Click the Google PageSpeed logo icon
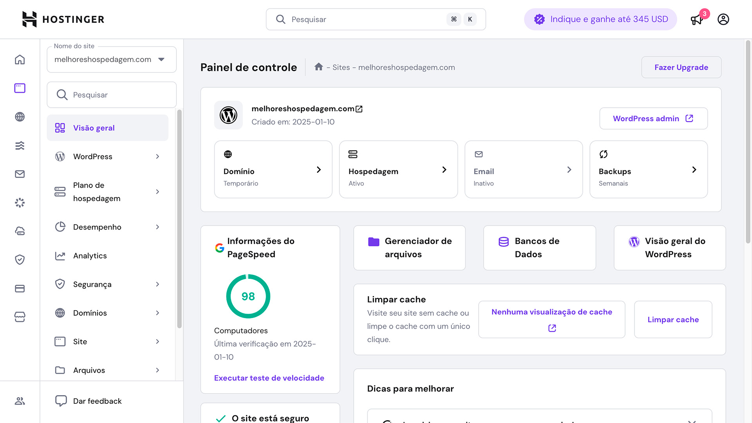The image size is (752, 423). pyautogui.click(x=220, y=248)
